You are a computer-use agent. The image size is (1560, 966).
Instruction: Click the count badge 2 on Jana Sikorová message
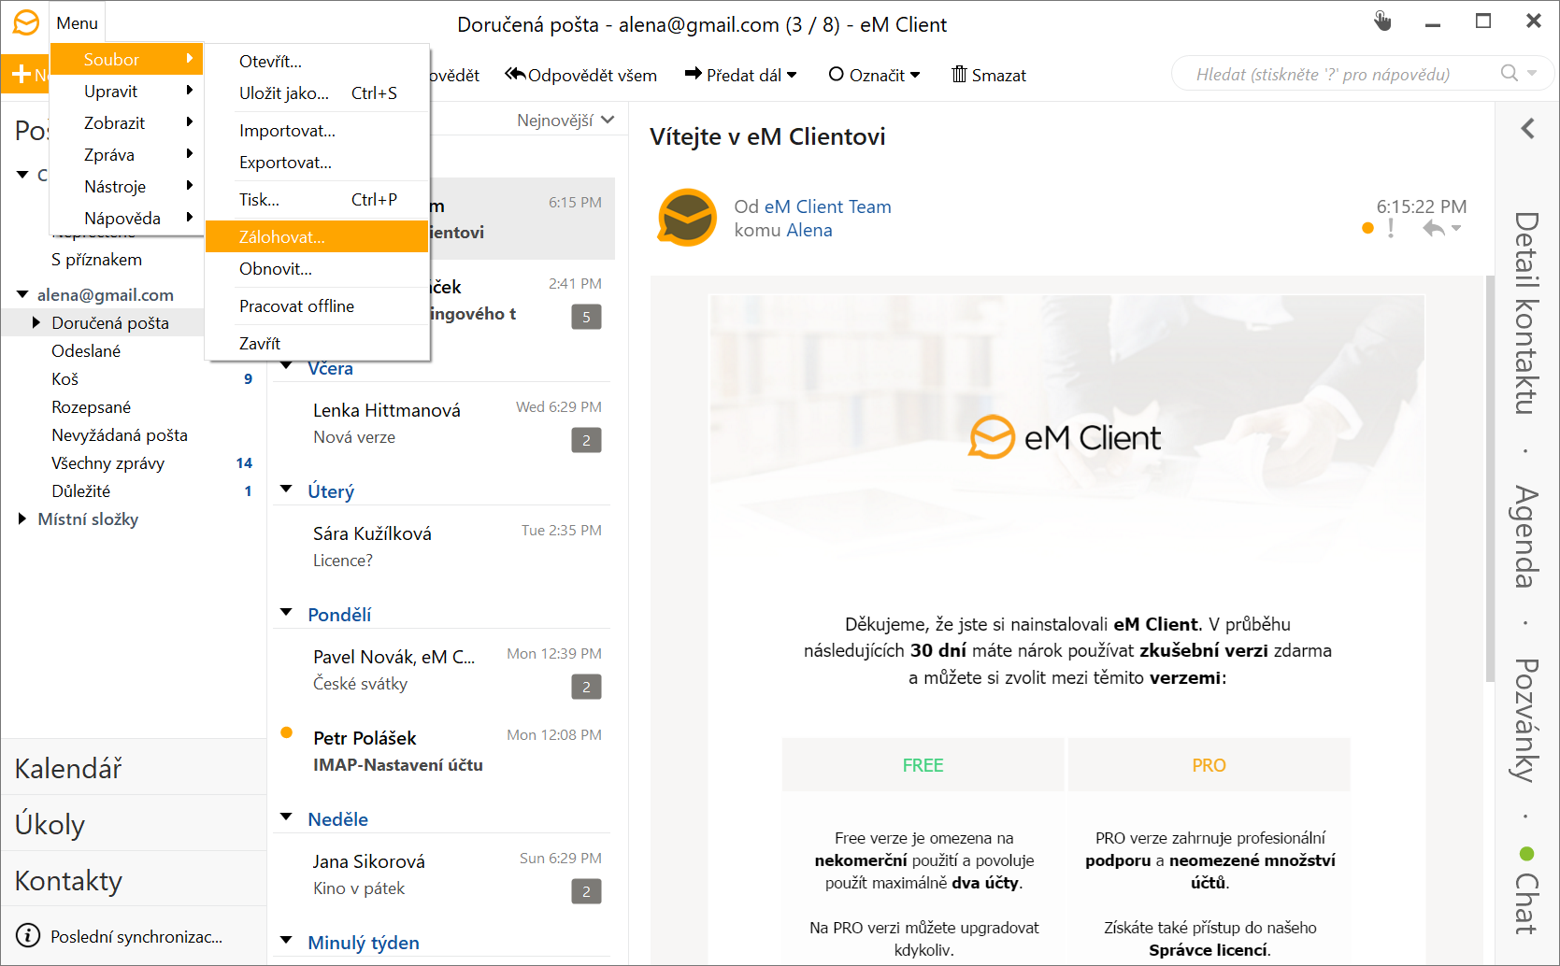[x=586, y=891]
